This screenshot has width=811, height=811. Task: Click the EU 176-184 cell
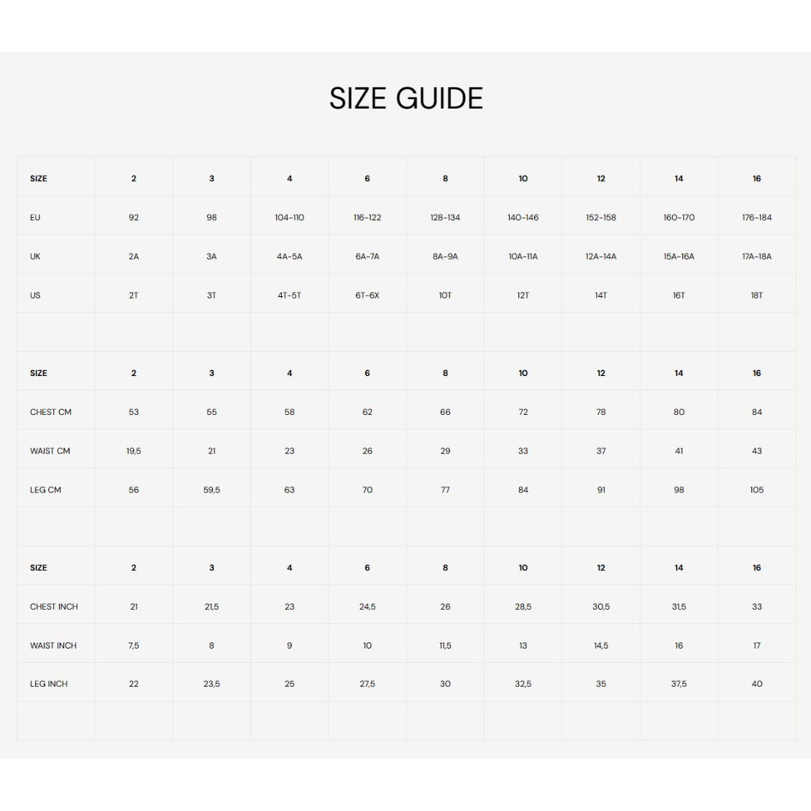[756, 217]
